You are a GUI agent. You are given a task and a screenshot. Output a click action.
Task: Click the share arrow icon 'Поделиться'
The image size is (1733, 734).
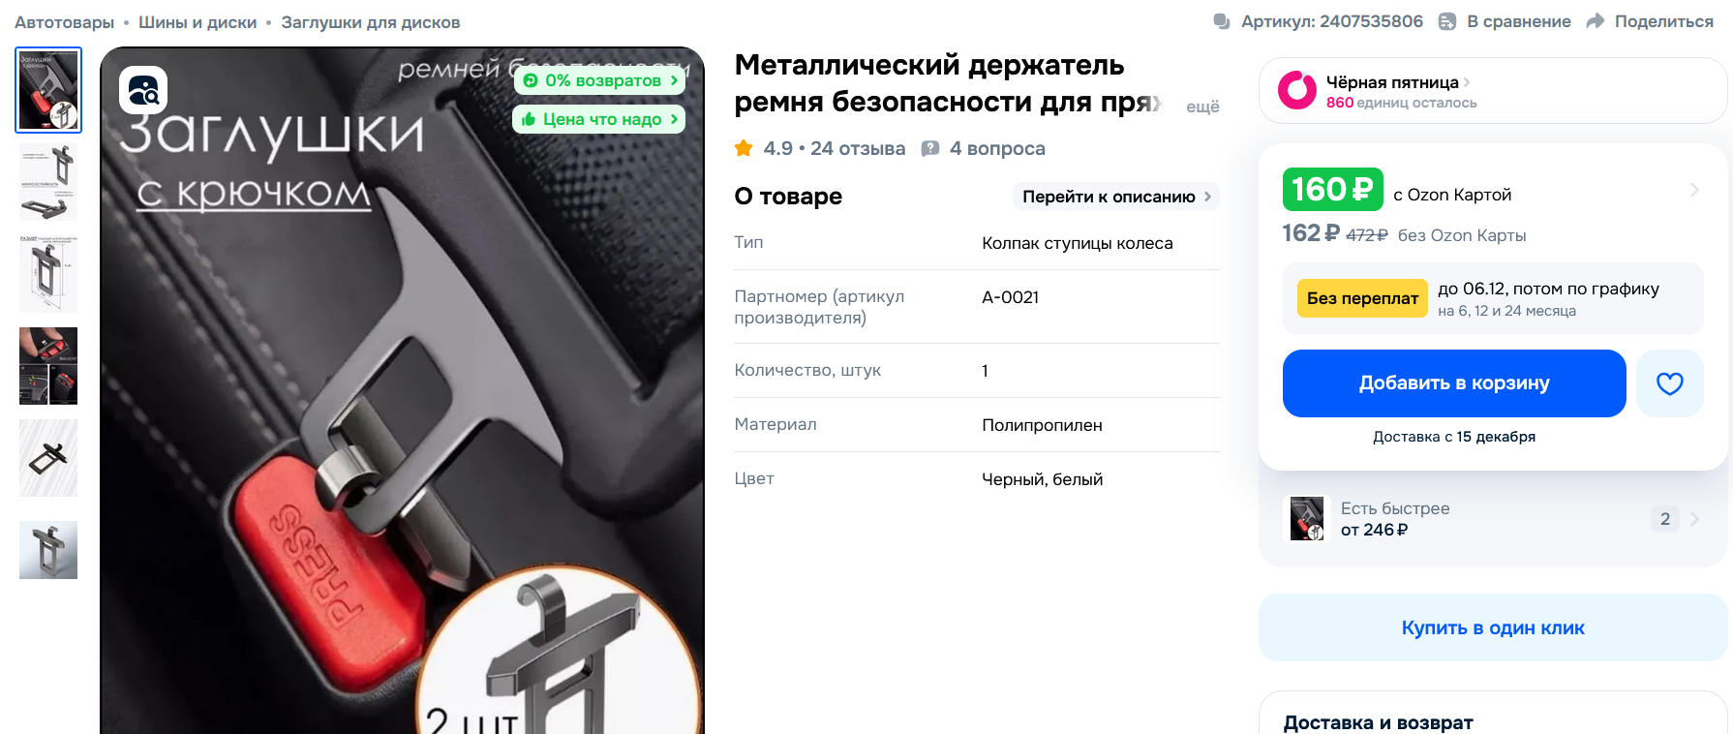[x=1596, y=21]
